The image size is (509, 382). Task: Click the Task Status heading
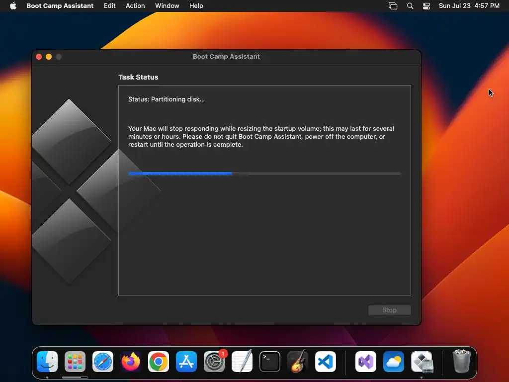(x=138, y=77)
